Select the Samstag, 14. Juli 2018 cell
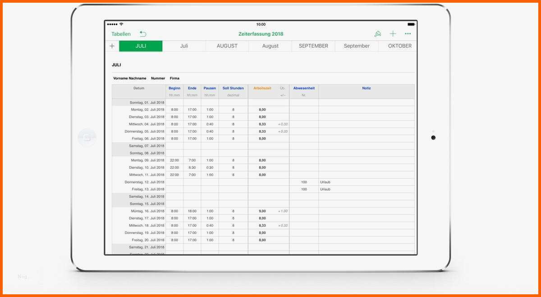Image resolution: width=541 pixels, height=297 pixels. [139, 197]
